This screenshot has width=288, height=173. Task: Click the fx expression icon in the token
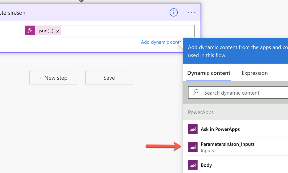pyautogui.click(x=30, y=31)
